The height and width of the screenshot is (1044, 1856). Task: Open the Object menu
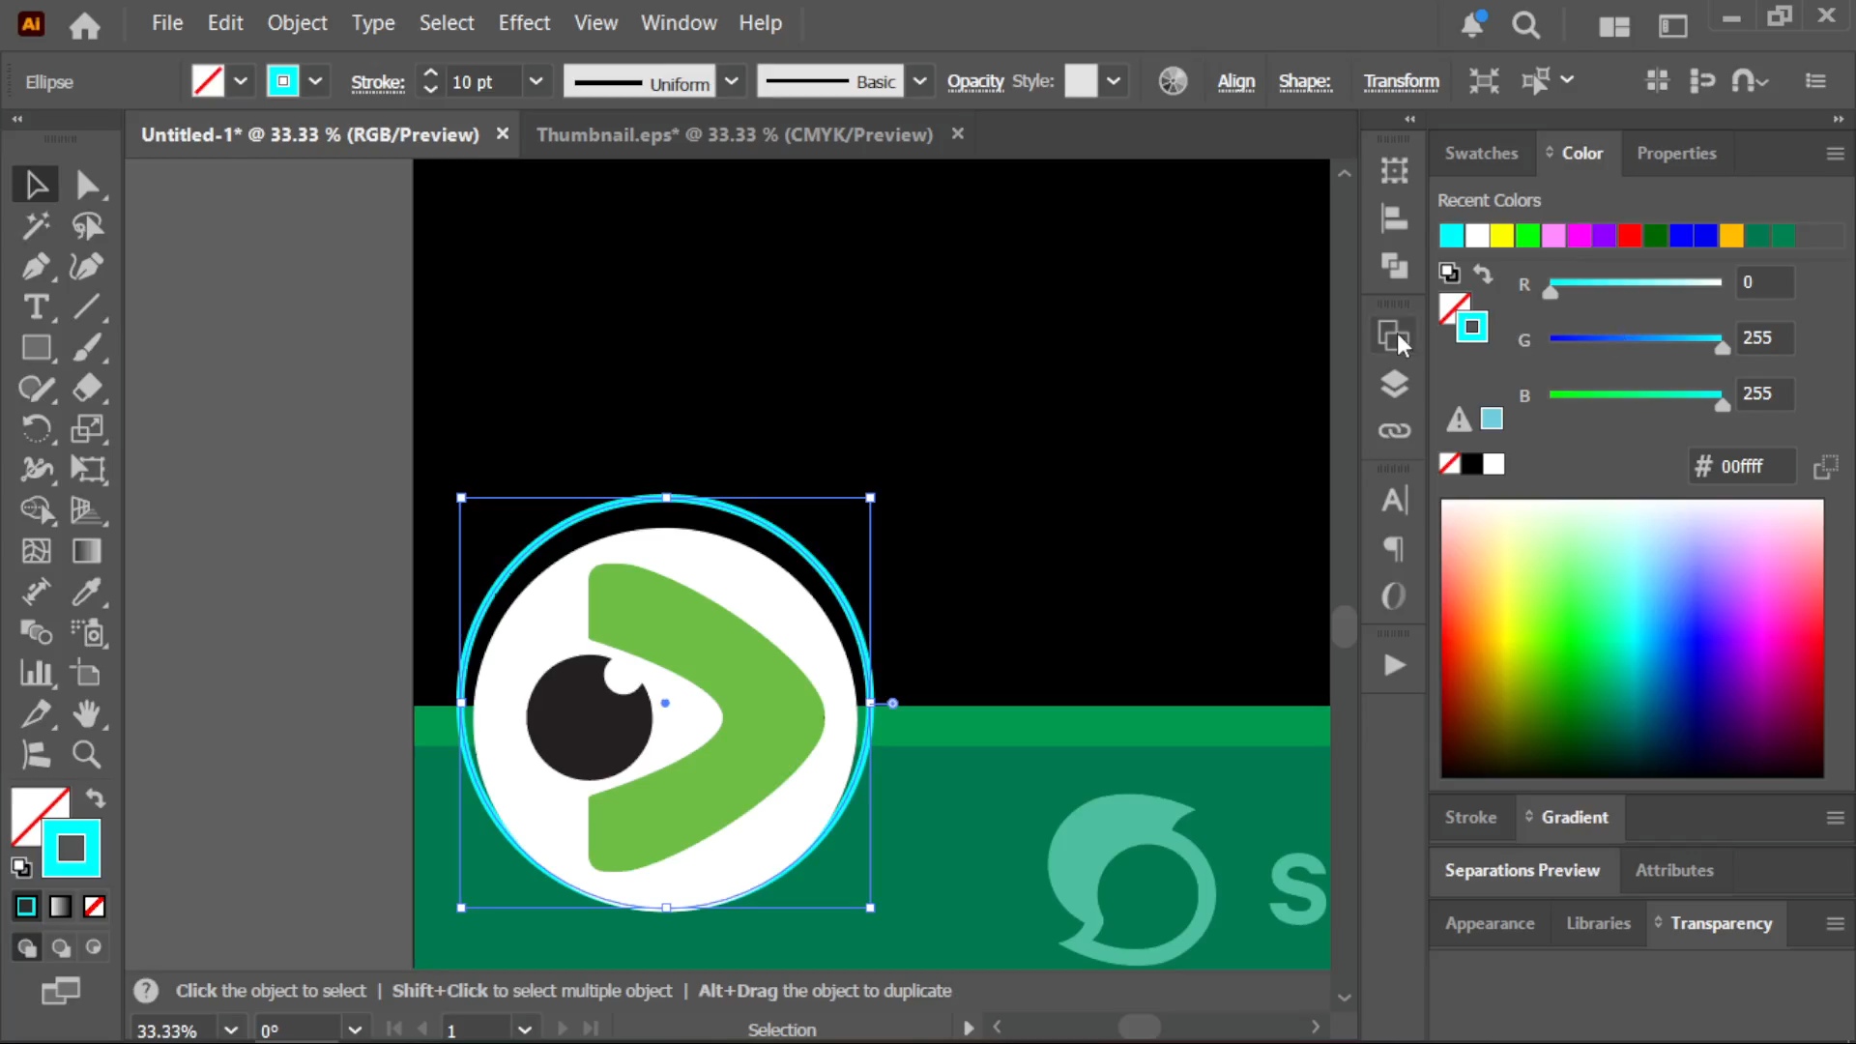297,23
